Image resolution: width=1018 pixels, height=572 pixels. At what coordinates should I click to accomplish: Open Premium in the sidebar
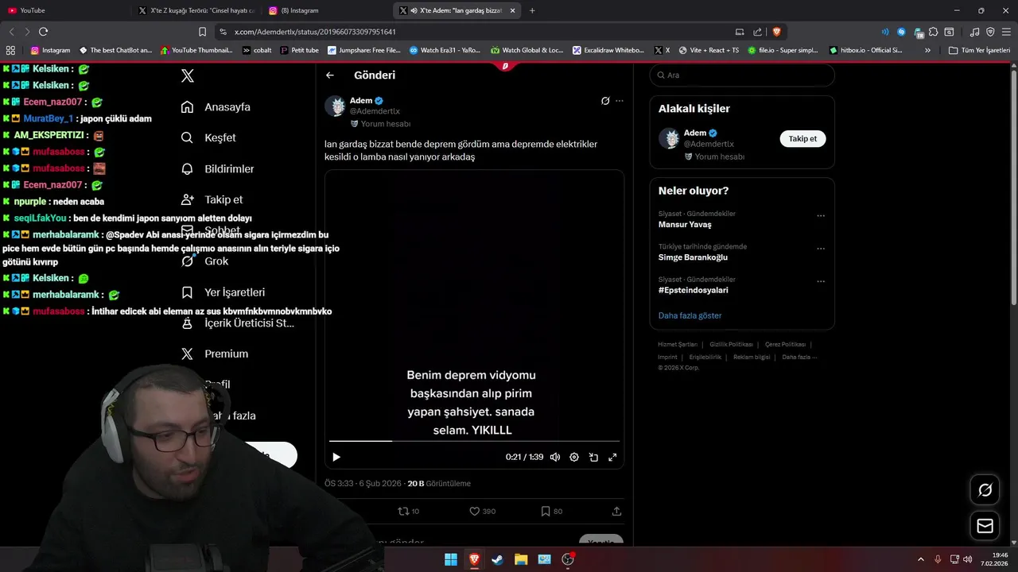214,354
